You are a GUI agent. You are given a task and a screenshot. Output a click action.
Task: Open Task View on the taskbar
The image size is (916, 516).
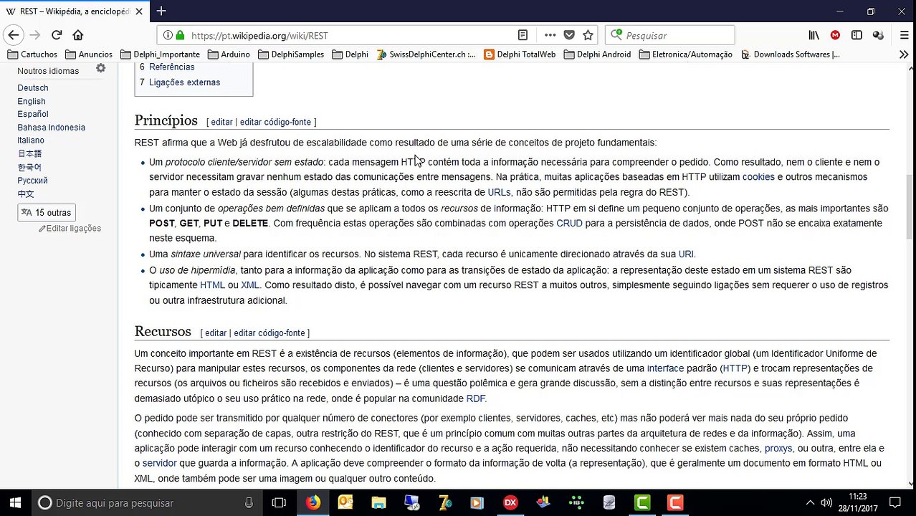point(279,503)
